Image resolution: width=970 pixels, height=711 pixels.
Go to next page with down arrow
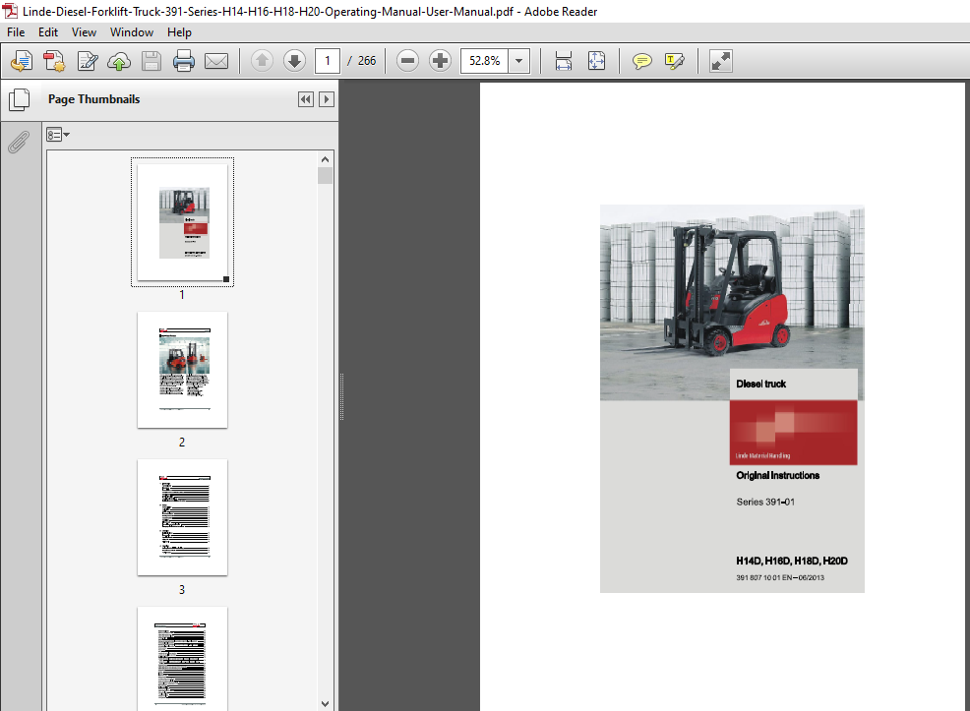click(294, 61)
